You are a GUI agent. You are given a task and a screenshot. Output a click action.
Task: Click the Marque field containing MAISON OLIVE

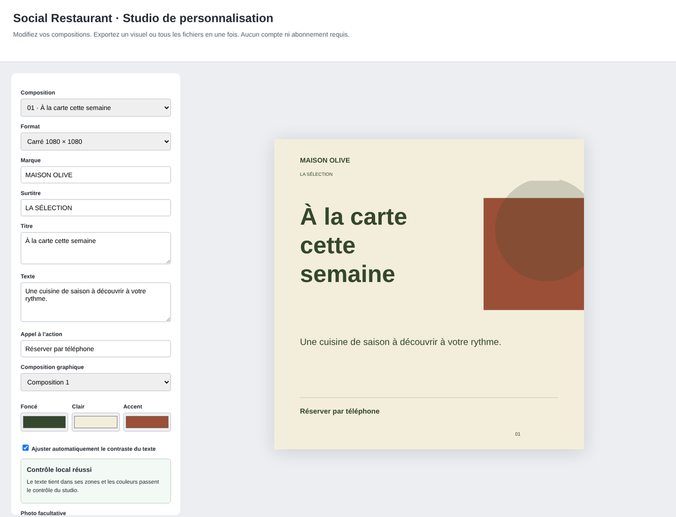(x=96, y=175)
